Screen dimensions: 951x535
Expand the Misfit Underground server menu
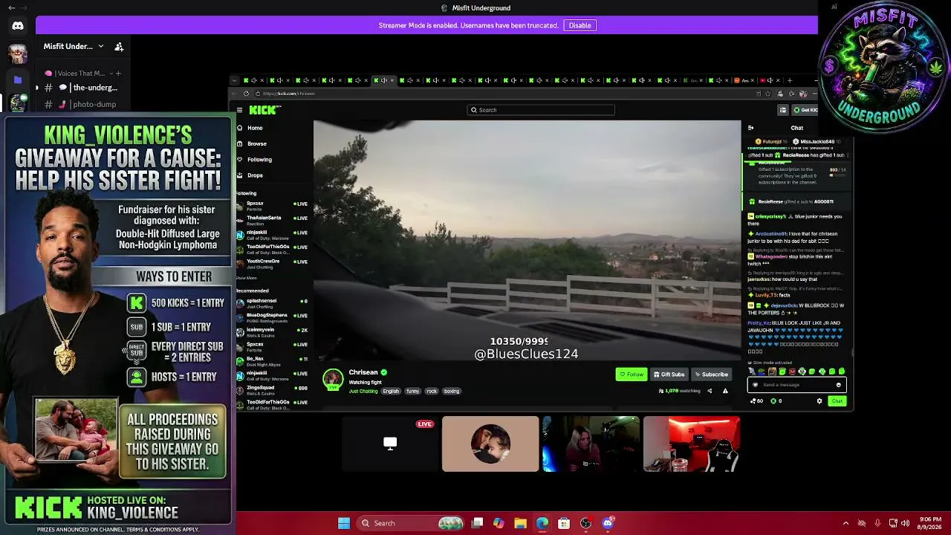point(74,46)
